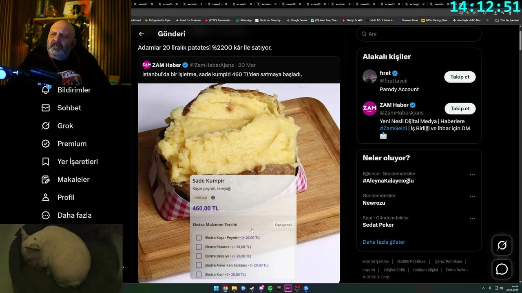The image size is (522, 293).
Task: Open Hizmet Şartları link
Action: point(376,261)
